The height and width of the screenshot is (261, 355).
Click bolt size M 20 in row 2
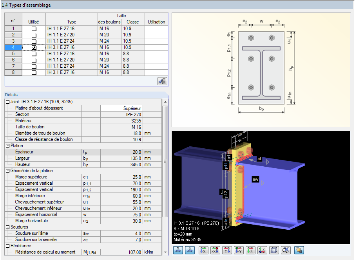click(109, 35)
